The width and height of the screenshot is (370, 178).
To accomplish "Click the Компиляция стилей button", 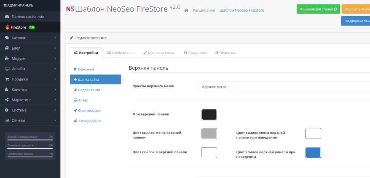I will click(x=319, y=9).
